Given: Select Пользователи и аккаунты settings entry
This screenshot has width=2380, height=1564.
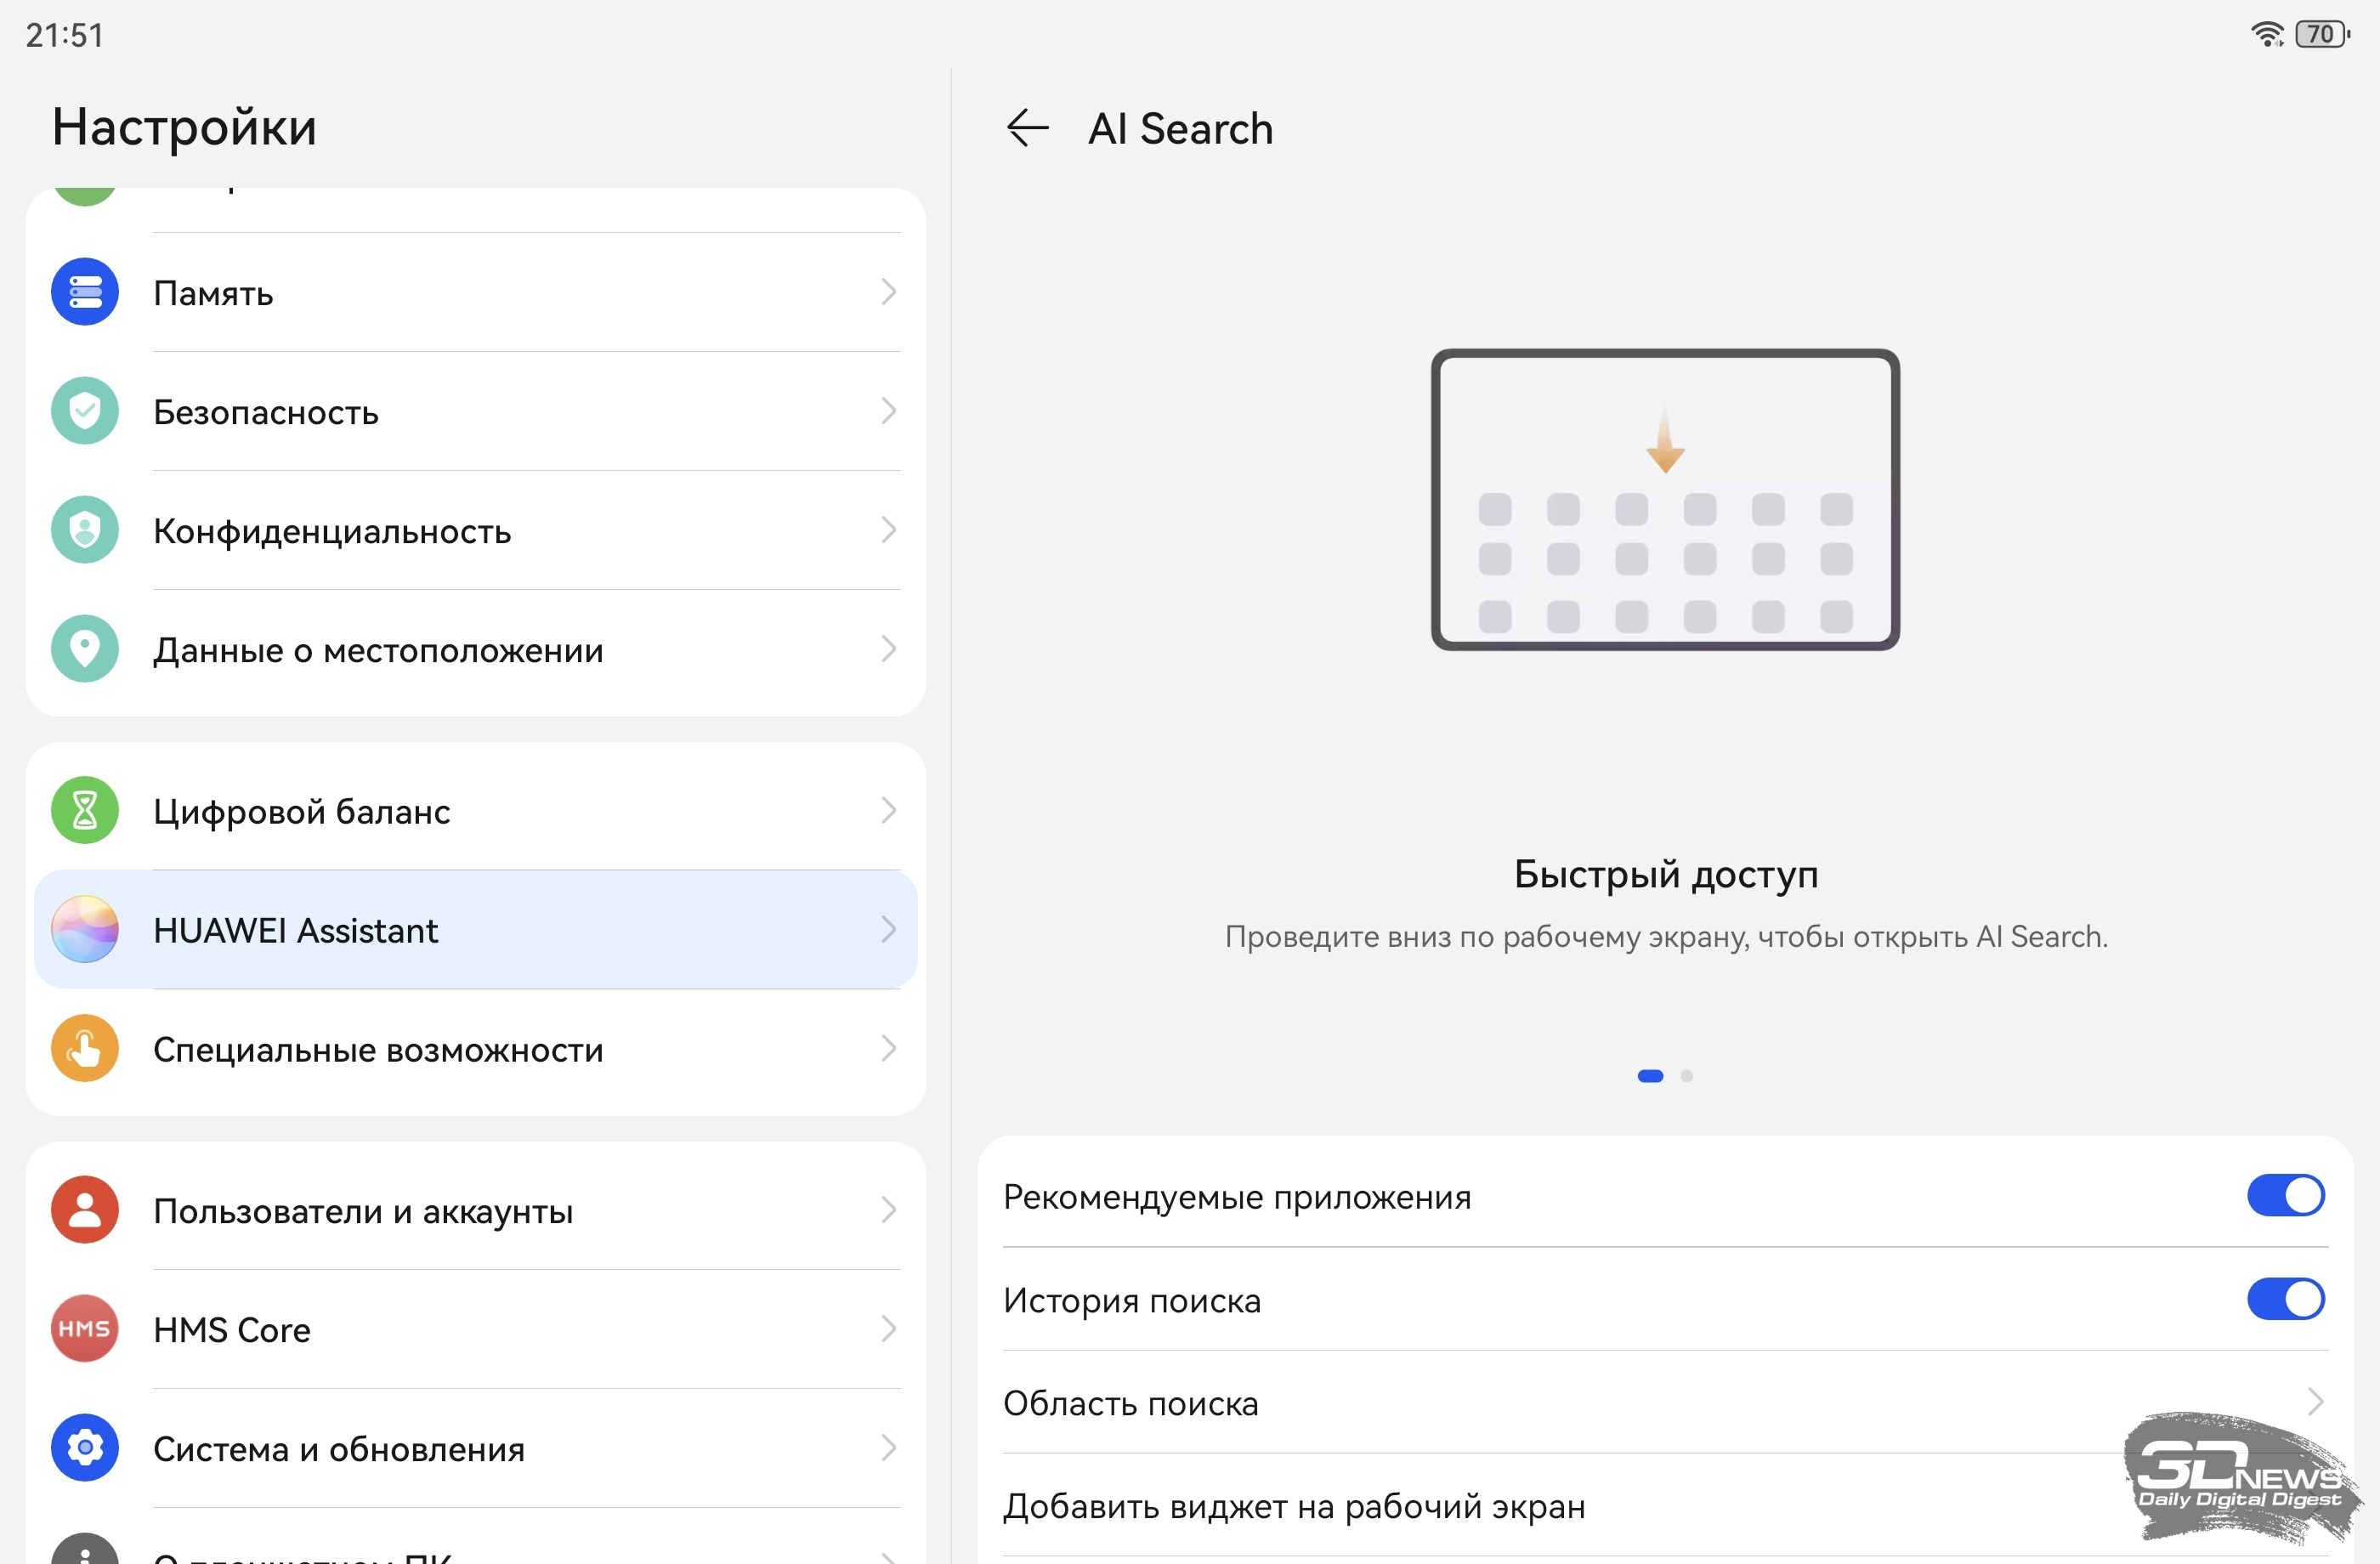Looking at the screenshot, I should [363, 1210].
